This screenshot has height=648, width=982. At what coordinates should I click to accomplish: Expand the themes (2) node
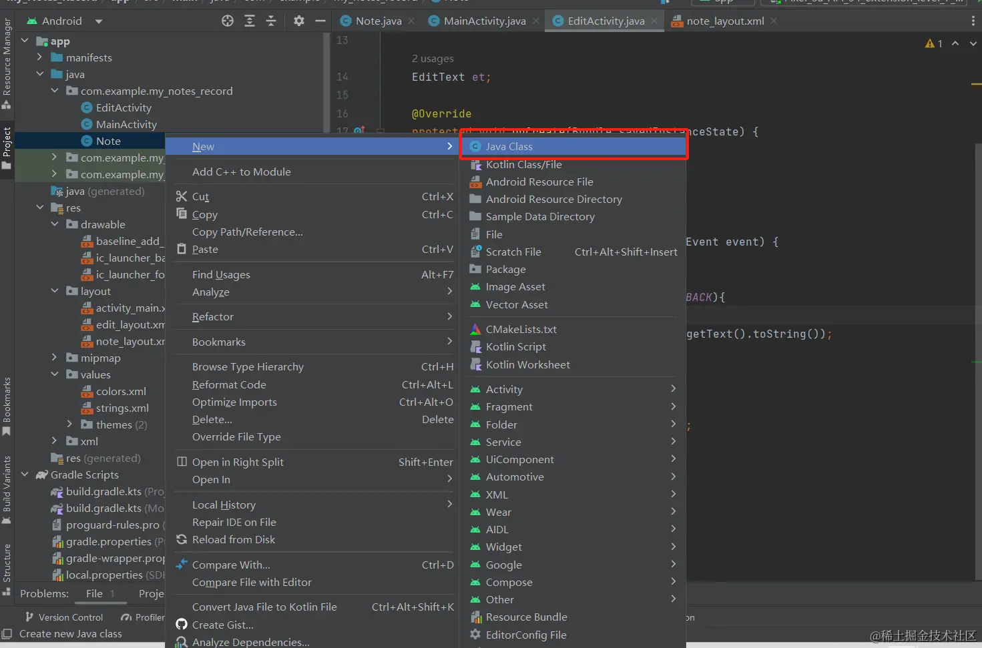point(69,424)
